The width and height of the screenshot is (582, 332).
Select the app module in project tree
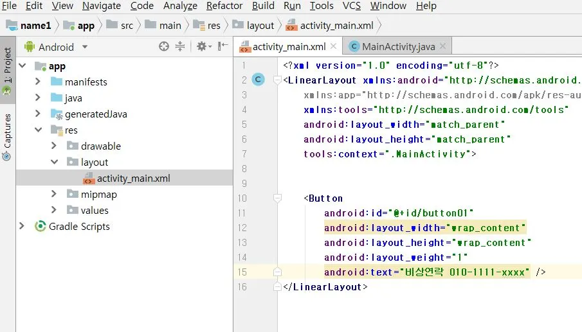coord(50,66)
